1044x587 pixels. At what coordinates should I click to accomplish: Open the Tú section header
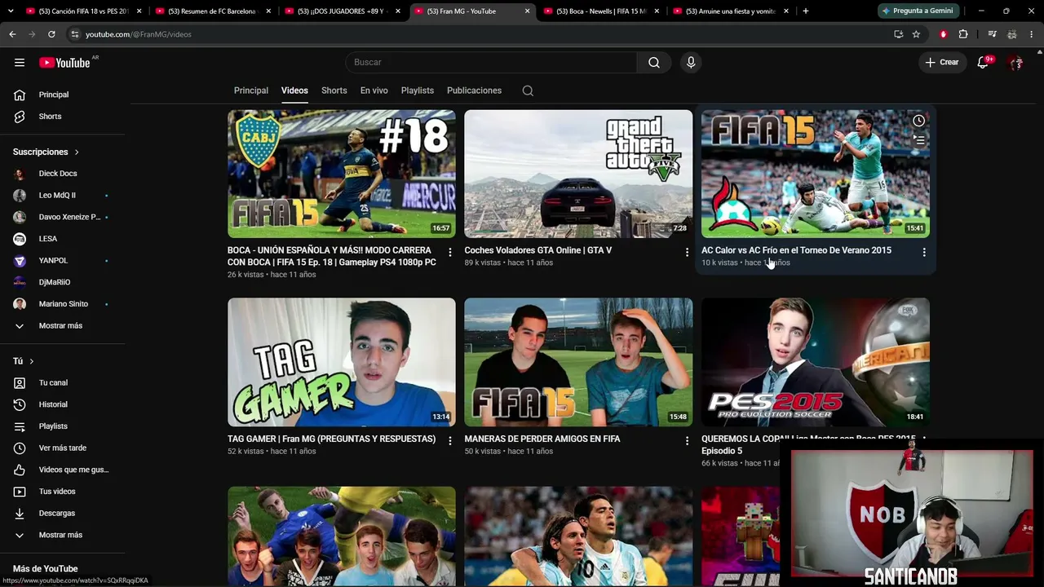24,361
